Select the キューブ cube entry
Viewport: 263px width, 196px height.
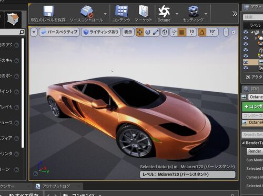pyautogui.click(x=6, y=123)
